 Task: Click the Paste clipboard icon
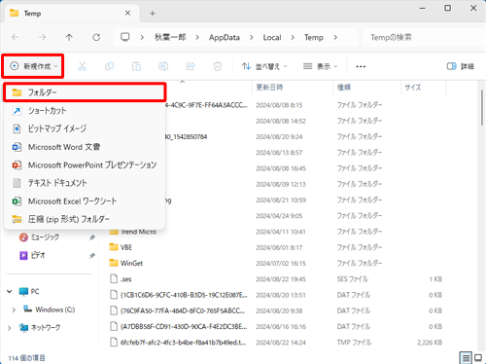136,66
